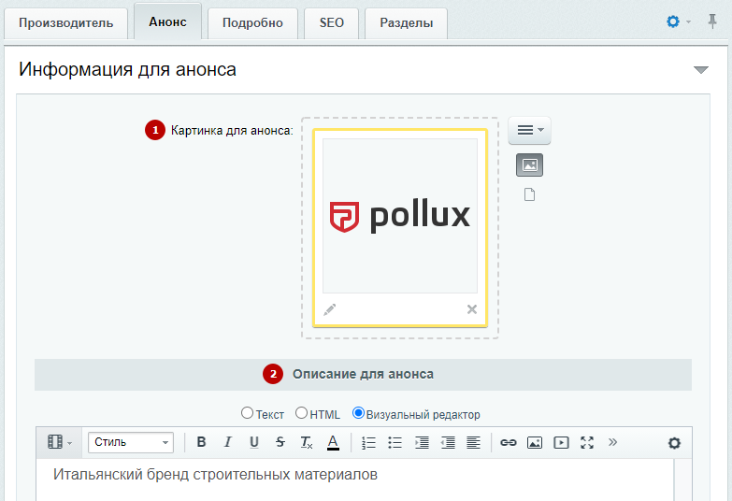The image size is (732, 501).
Task: Clear text formatting
Action: (307, 442)
